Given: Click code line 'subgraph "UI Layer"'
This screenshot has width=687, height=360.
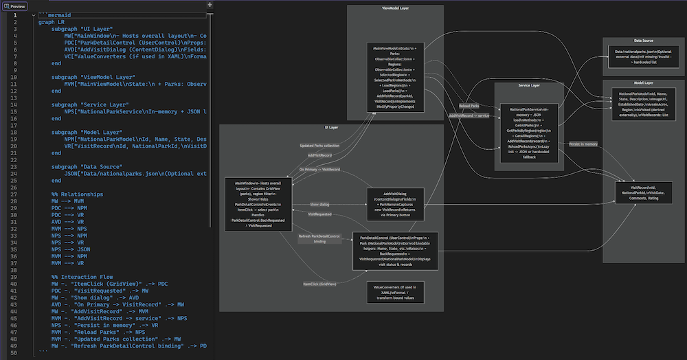Looking at the screenshot, I should tap(82, 29).
